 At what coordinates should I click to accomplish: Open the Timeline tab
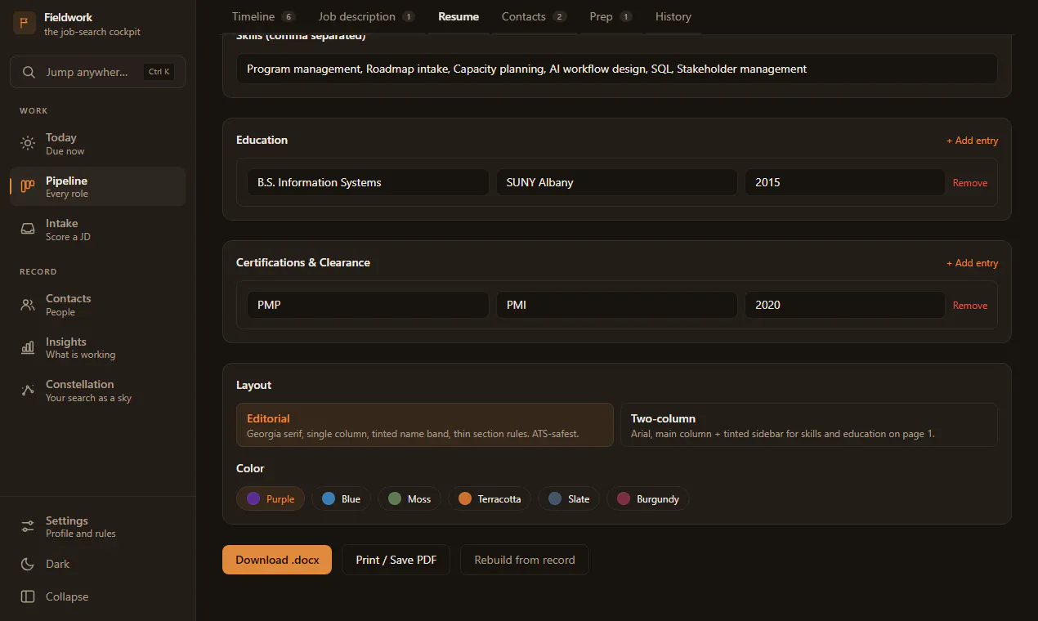pyautogui.click(x=263, y=16)
